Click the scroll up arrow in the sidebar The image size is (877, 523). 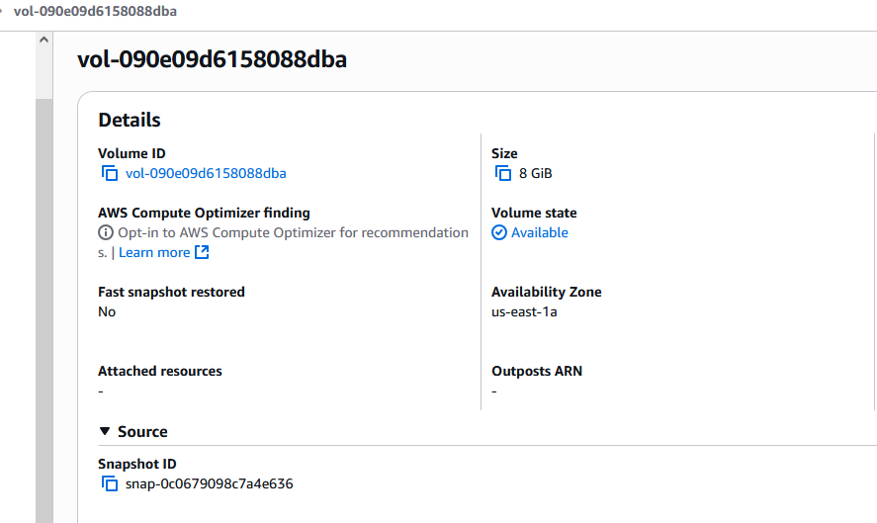tap(44, 40)
